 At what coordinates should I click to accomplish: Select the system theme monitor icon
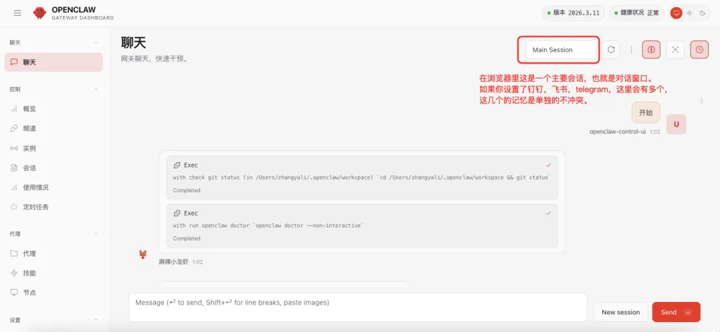[676, 13]
